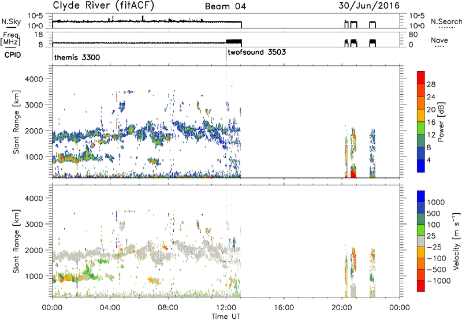Click the 1000 km tick in velocity panel
462x320 pixels.
[x=34, y=276]
